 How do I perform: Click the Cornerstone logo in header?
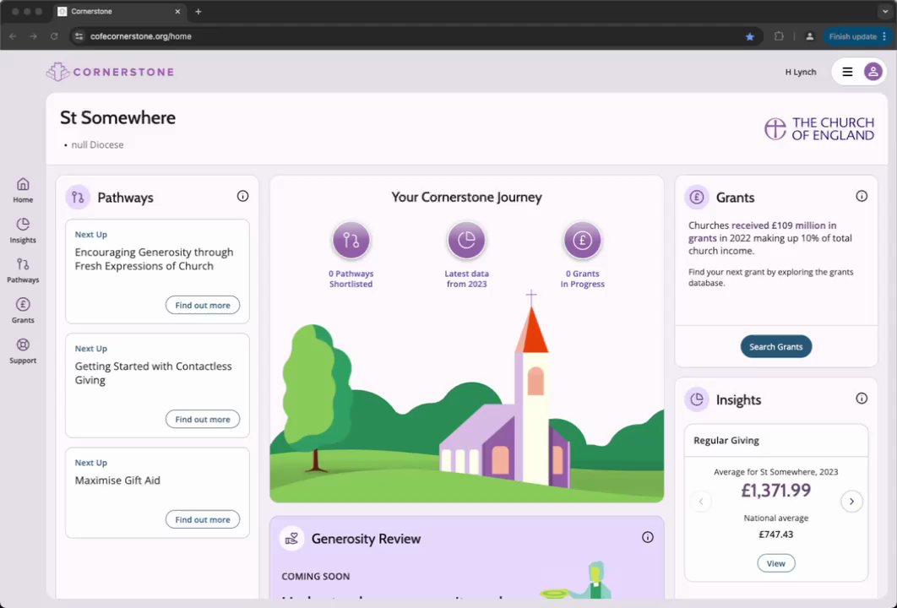[x=111, y=72]
